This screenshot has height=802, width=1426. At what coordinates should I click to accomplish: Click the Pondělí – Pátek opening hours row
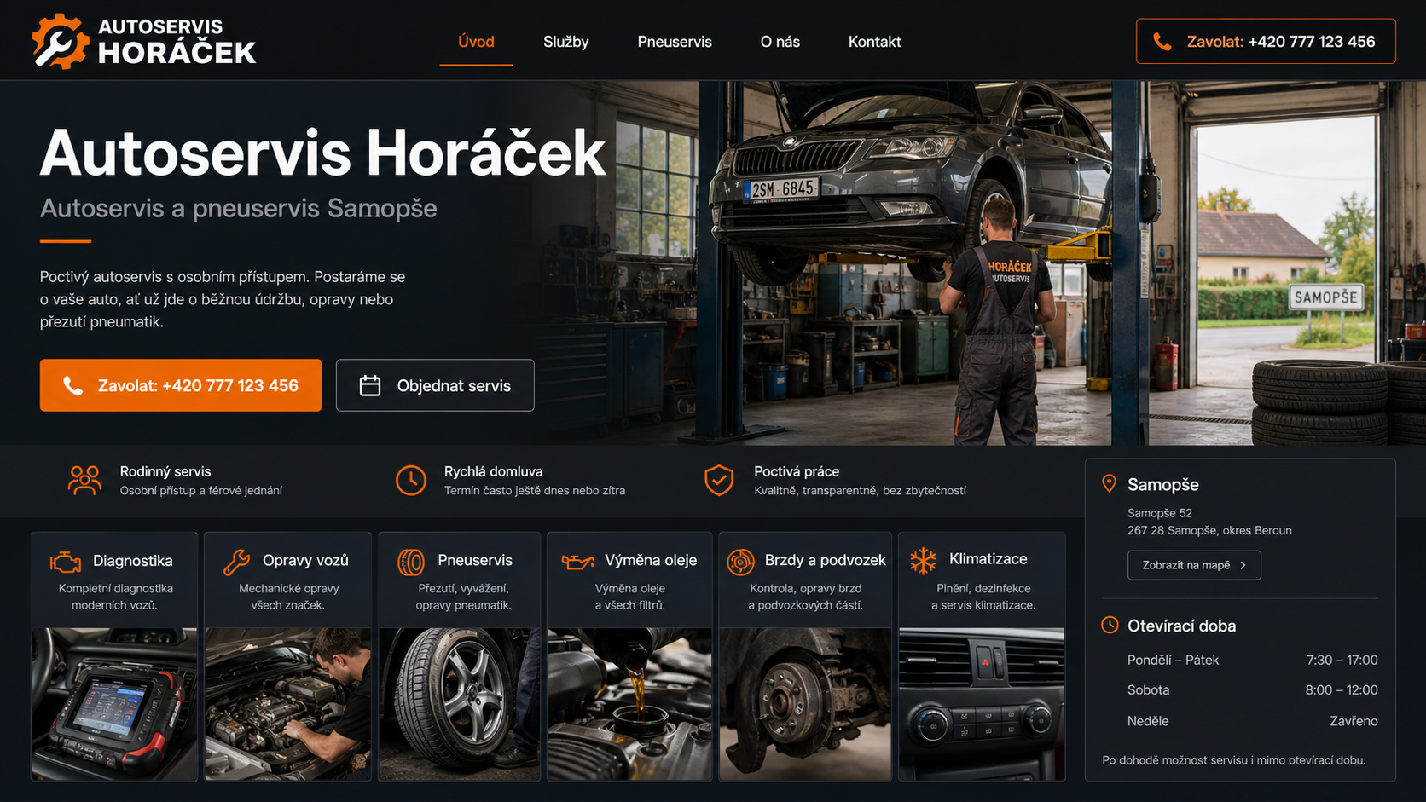pyautogui.click(x=1252, y=660)
